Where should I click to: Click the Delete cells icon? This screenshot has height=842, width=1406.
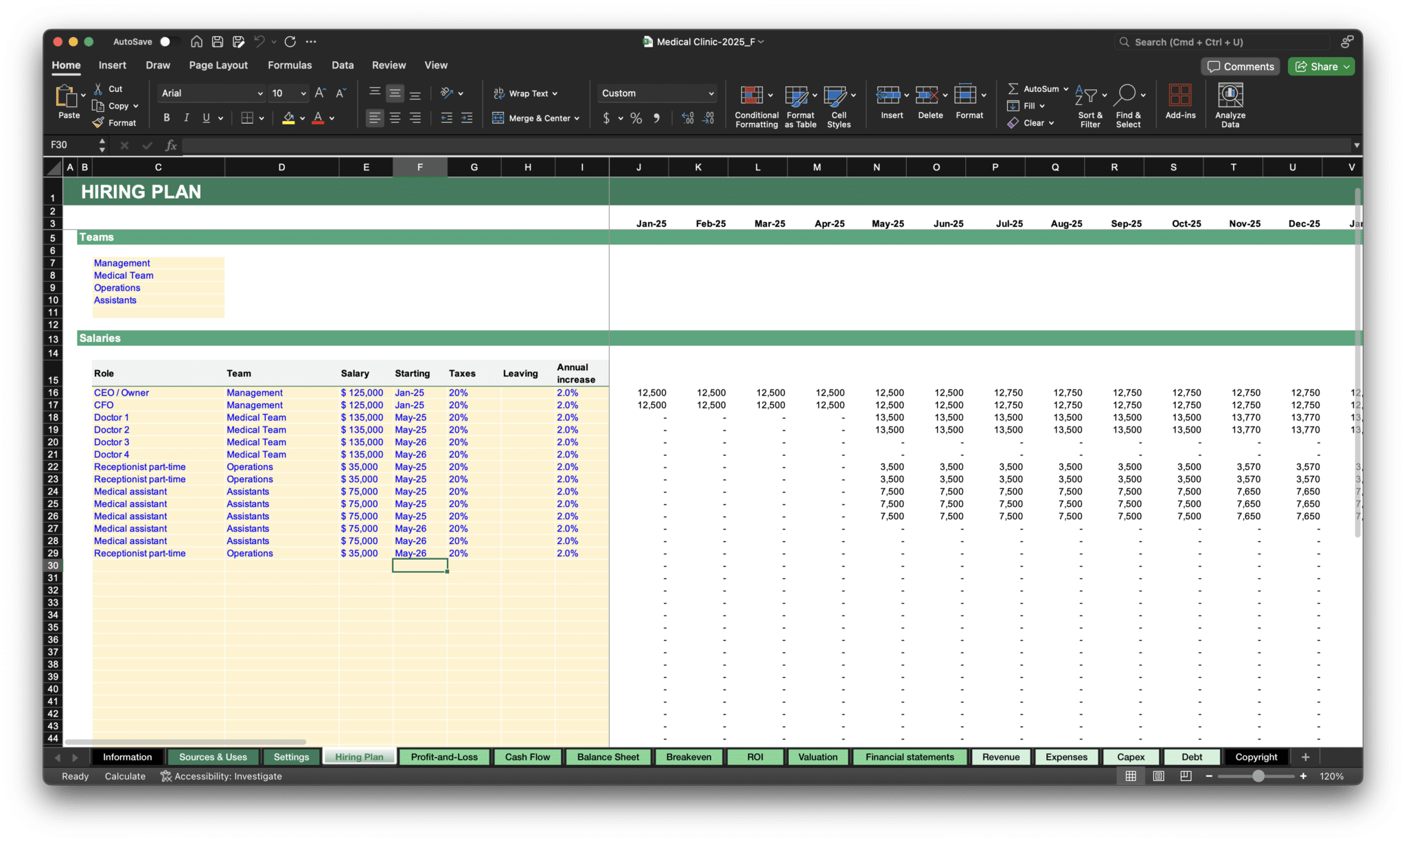pyautogui.click(x=927, y=95)
